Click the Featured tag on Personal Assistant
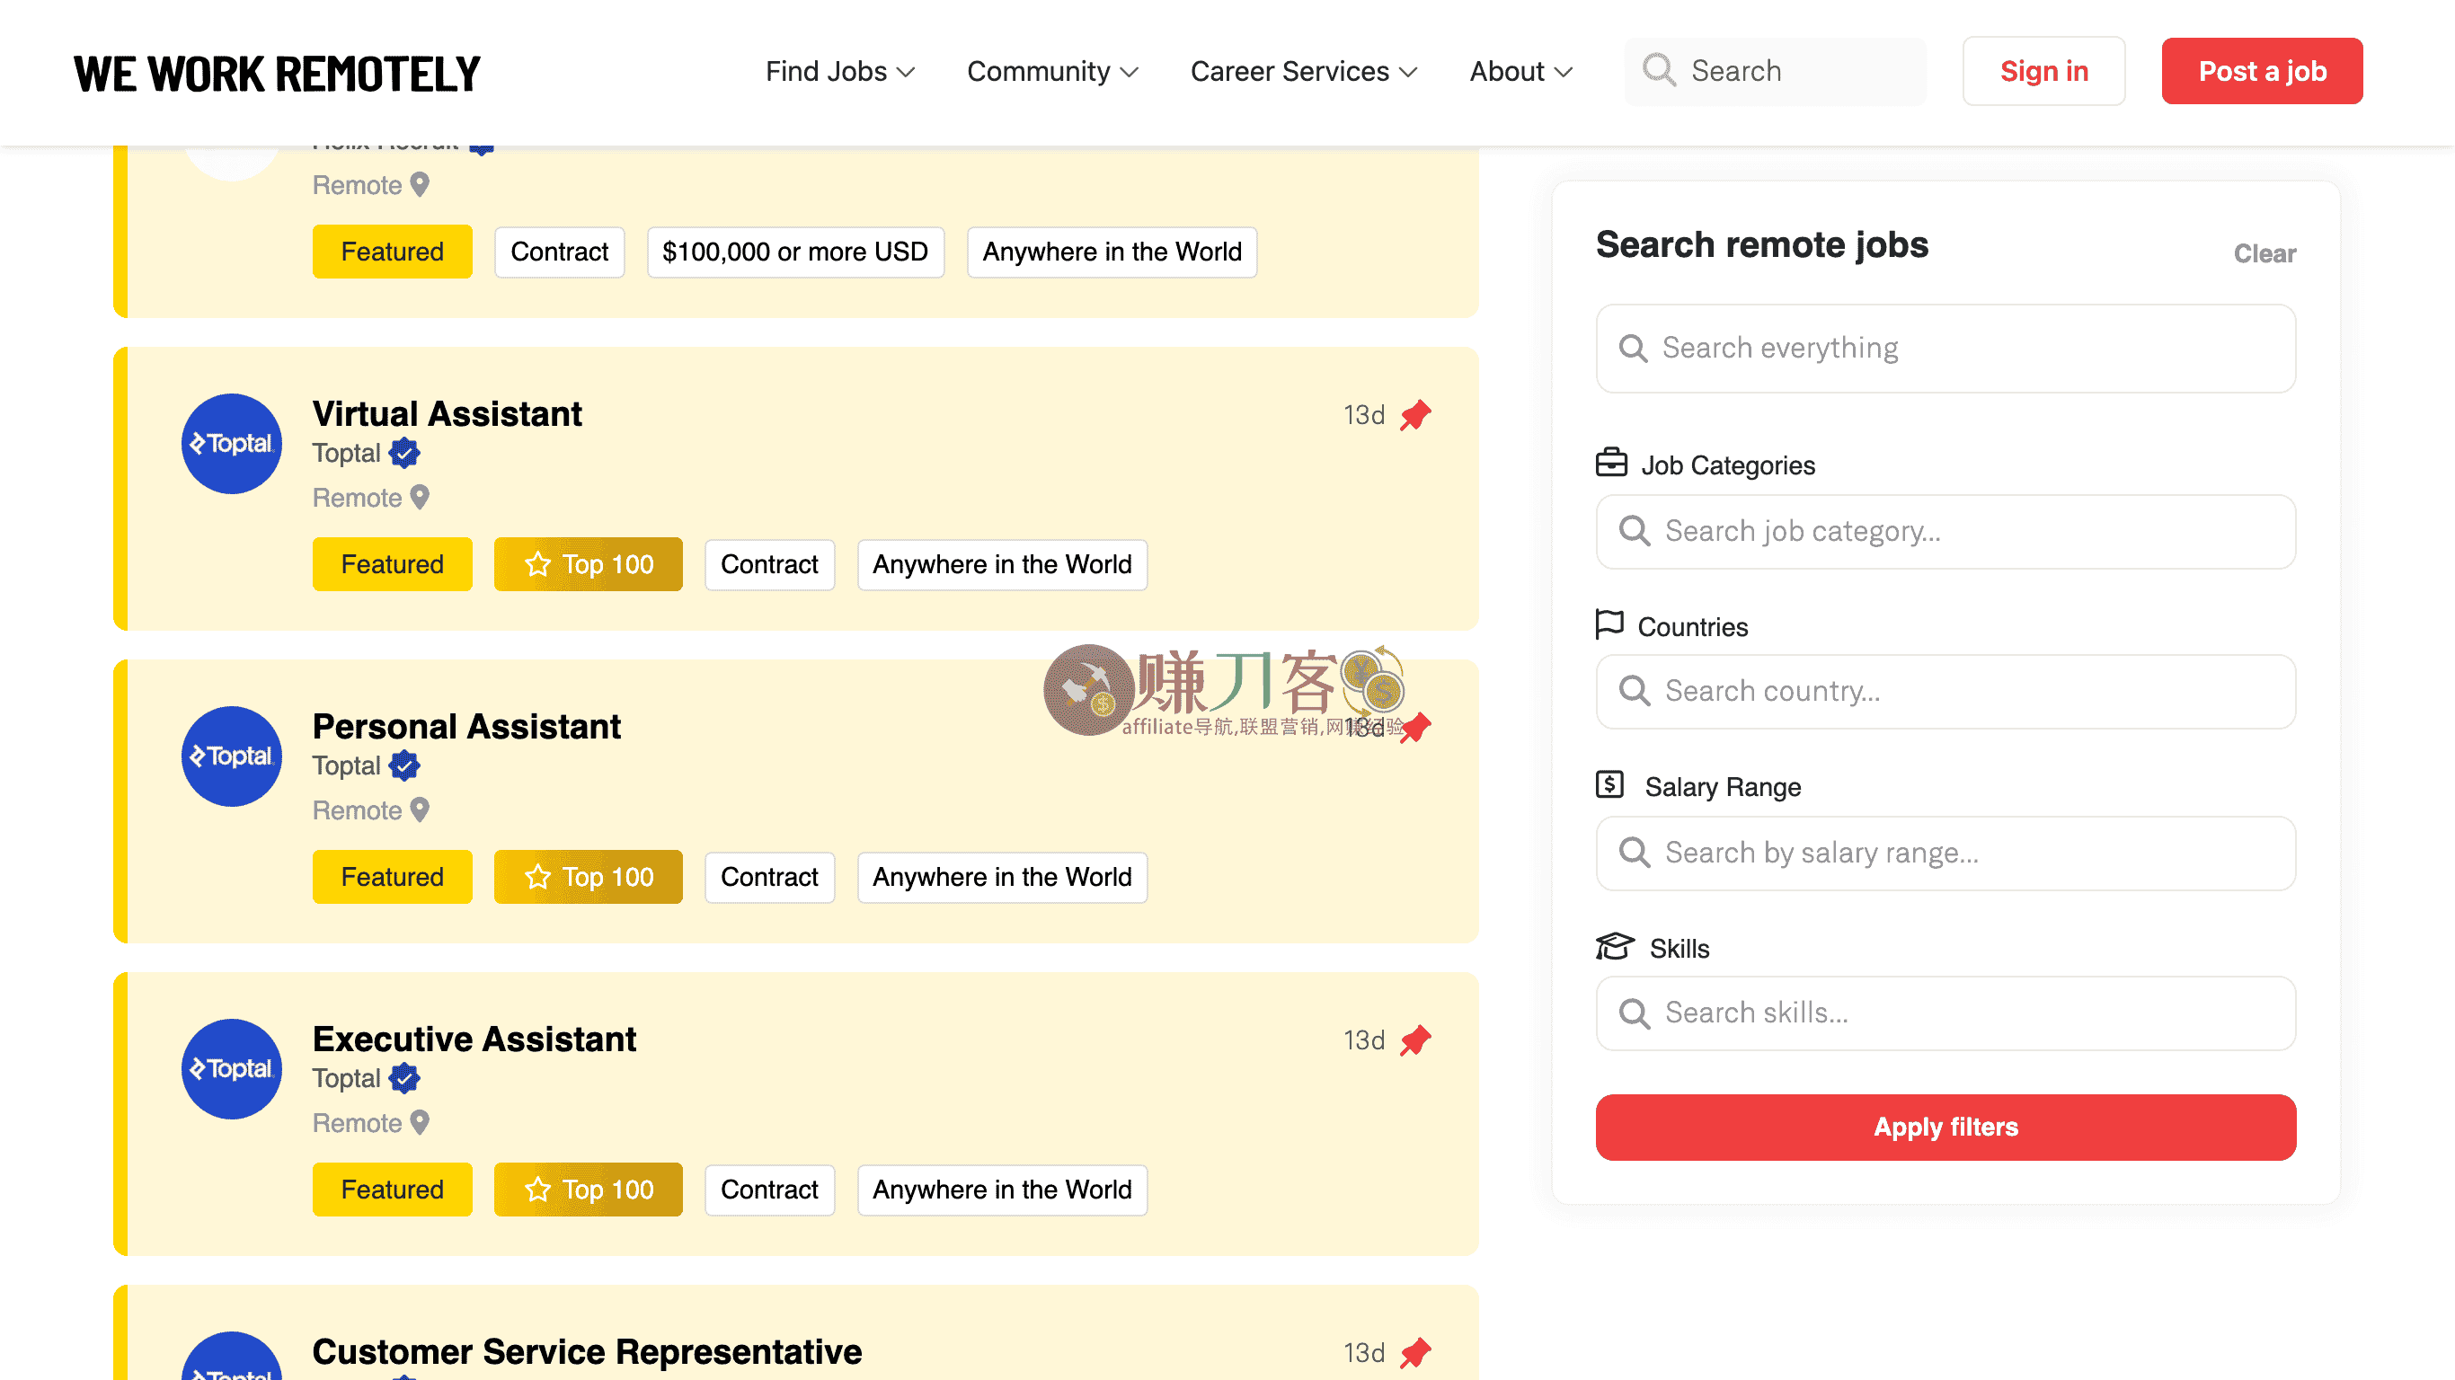 pyautogui.click(x=392, y=877)
